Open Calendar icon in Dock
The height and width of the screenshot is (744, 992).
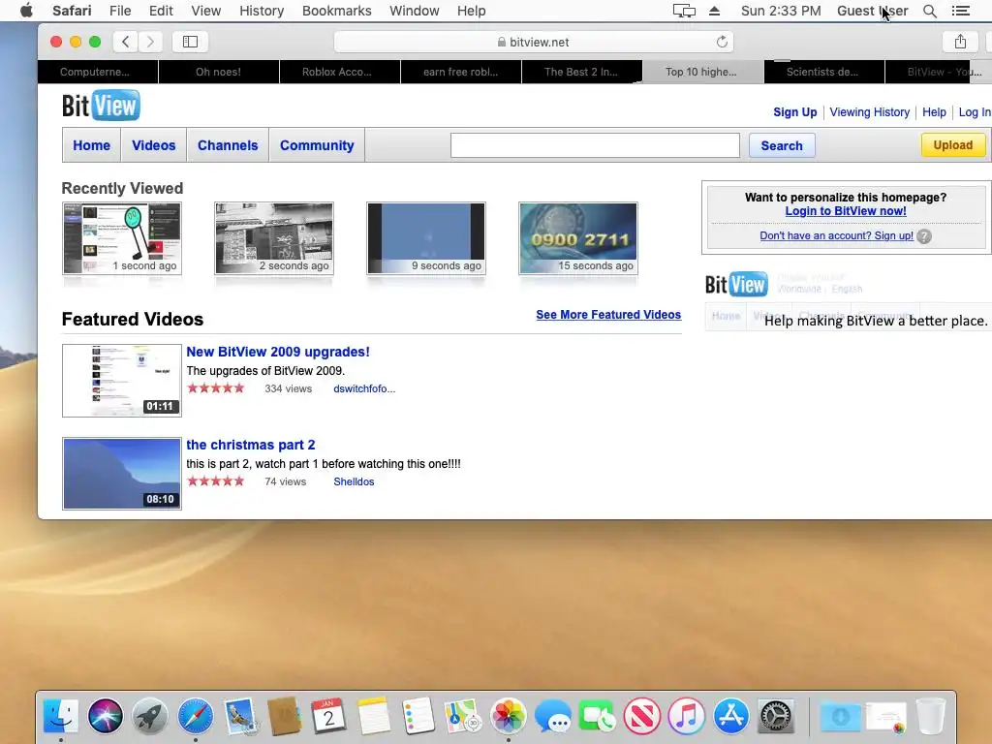(x=329, y=716)
